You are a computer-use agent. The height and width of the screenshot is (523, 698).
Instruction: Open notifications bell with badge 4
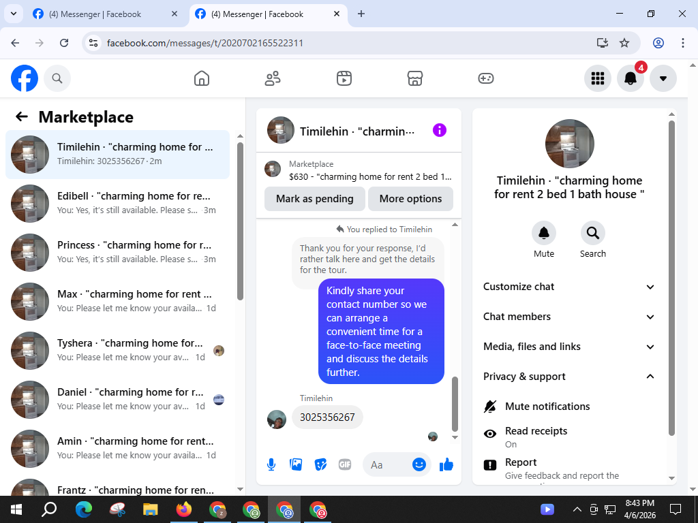coord(631,78)
